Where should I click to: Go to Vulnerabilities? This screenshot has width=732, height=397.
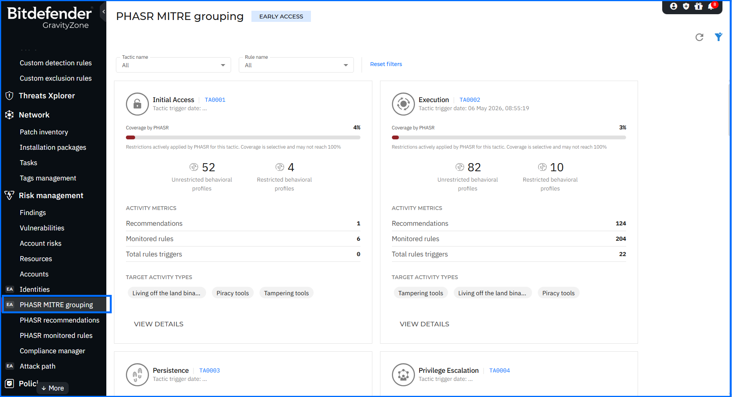click(x=42, y=228)
